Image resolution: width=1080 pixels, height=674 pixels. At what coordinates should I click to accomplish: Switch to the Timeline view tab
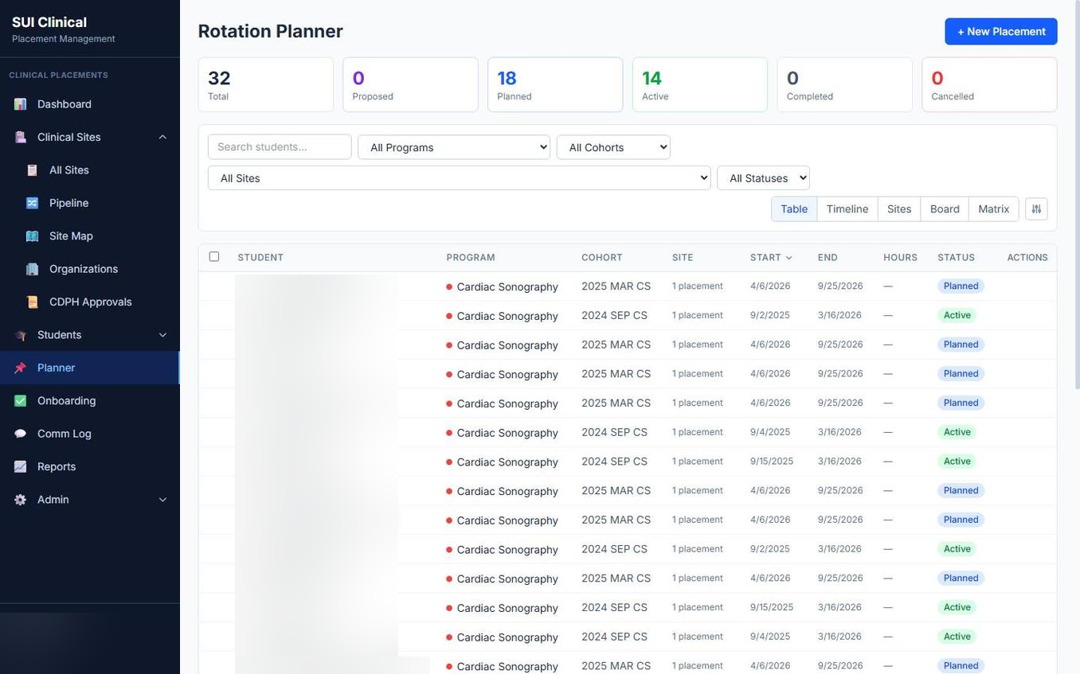coord(847,208)
